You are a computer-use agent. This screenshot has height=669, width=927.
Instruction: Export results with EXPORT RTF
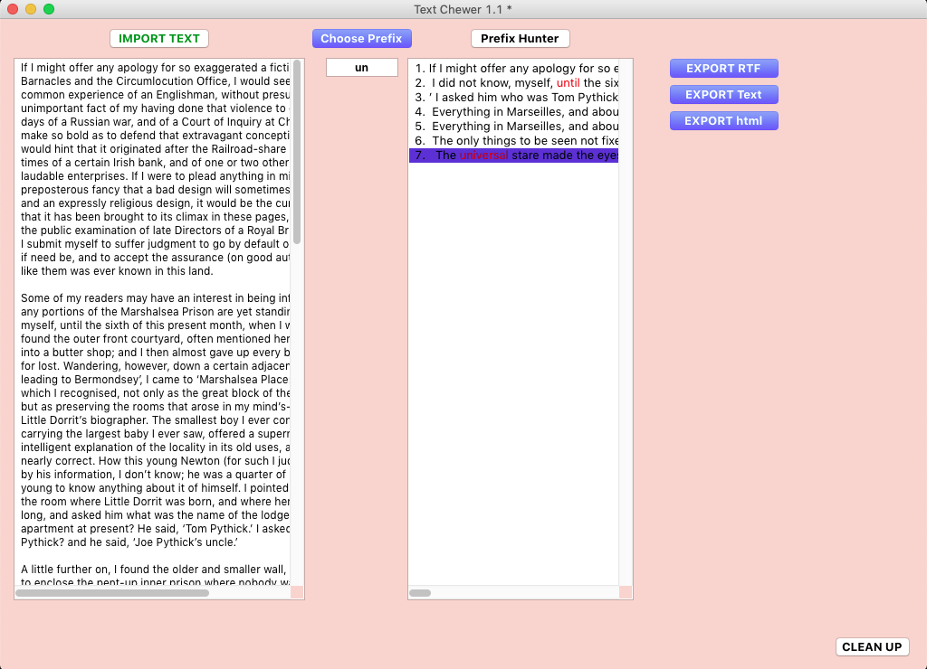[x=723, y=69]
